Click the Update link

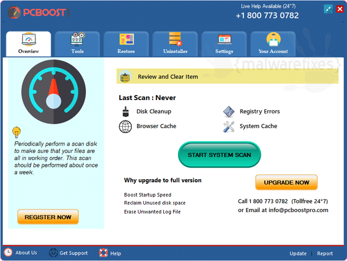298,254
